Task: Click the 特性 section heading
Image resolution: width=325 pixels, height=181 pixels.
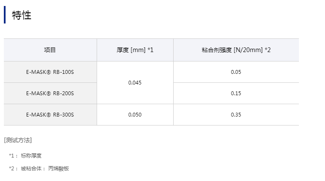Action: tap(22, 15)
